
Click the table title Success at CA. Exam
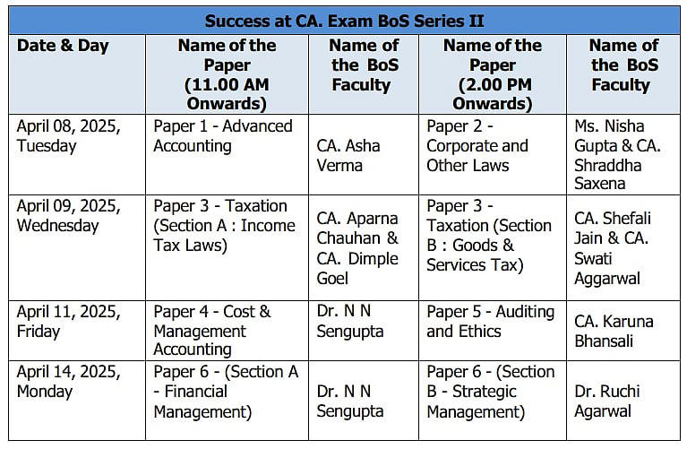coord(344,20)
